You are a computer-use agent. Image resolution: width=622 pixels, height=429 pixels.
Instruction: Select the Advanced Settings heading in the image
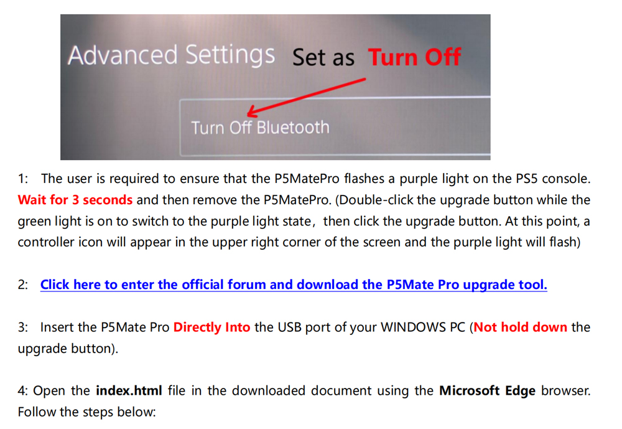pyautogui.click(x=171, y=55)
